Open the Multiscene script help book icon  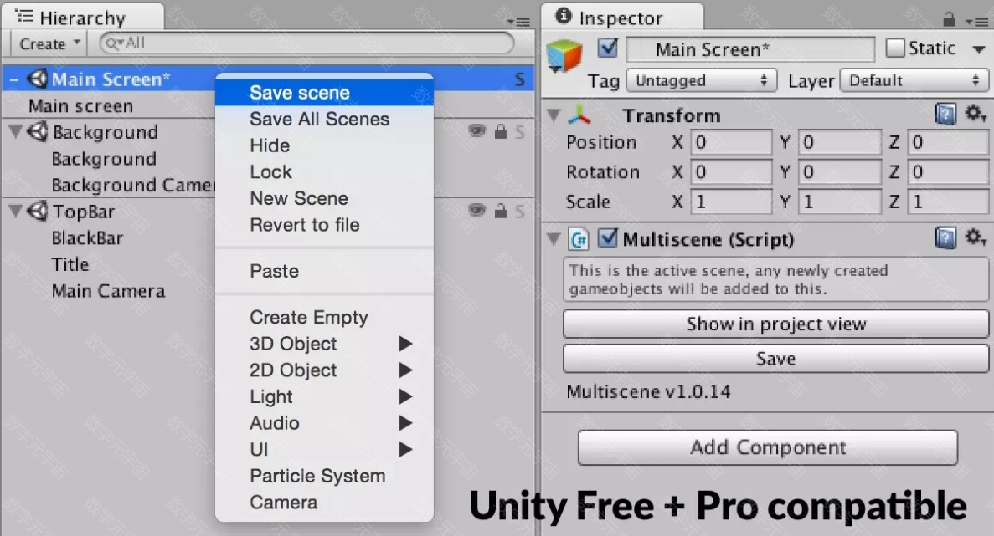coord(945,238)
